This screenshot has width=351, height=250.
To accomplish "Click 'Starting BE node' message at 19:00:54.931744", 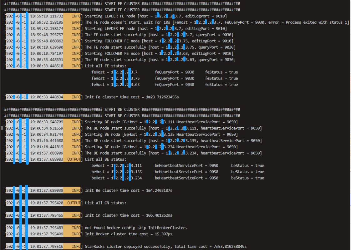I will [161, 135].
